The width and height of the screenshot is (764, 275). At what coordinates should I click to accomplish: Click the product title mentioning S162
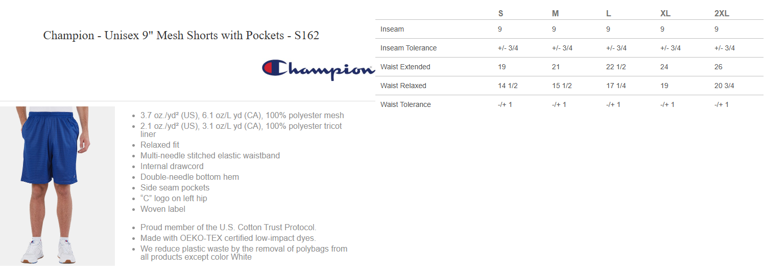tap(181, 36)
